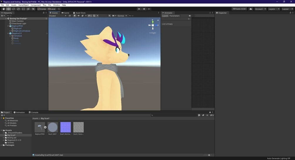Open the cloud services icon
Viewport: 295px width, 160px height.
pyautogui.click(x=251, y=9)
